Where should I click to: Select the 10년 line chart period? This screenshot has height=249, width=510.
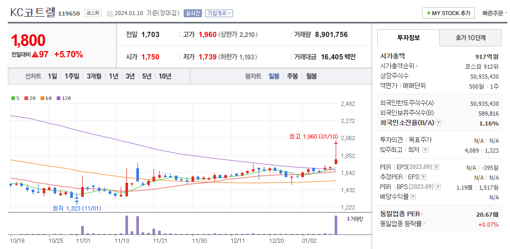(165, 77)
